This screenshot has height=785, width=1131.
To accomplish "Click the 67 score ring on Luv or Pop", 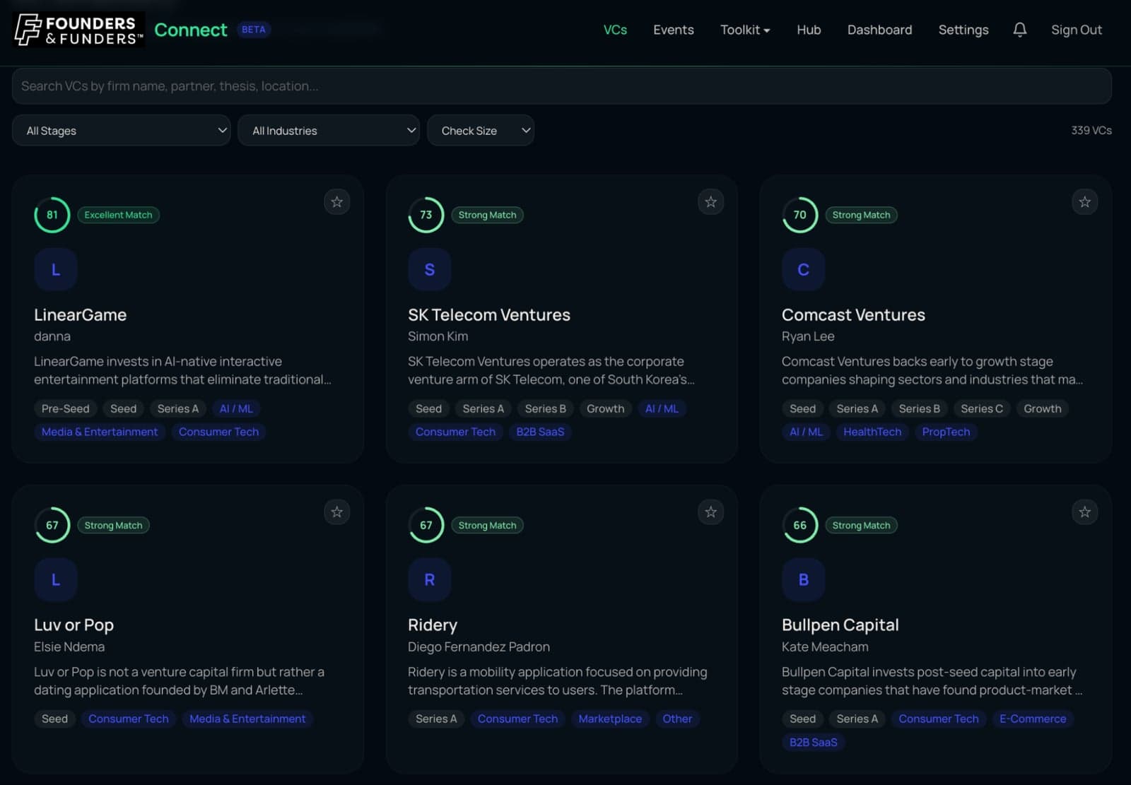I will (x=52, y=525).
